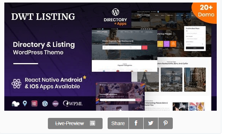Click the orange category tile in the preview

[x=173, y=44]
